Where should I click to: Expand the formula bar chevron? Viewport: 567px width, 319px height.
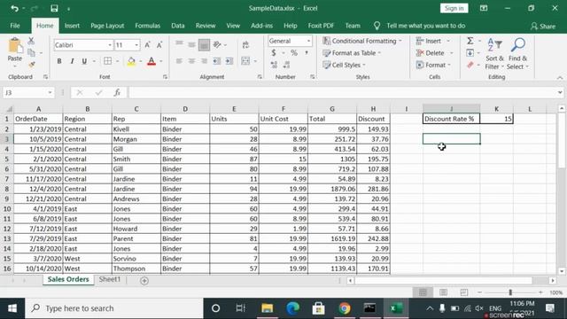pyautogui.click(x=559, y=92)
